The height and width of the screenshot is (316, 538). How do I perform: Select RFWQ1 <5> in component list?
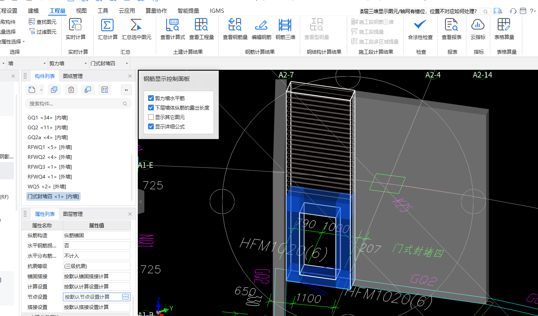tap(50, 147)
